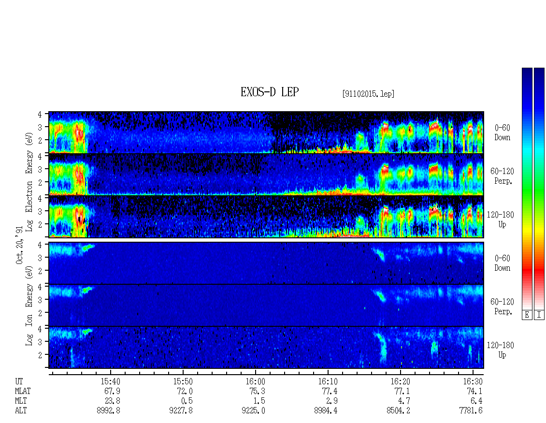Click the ALT value 8992.8
This screenshot has width=546, height=423.
click(x=109, y=411)
